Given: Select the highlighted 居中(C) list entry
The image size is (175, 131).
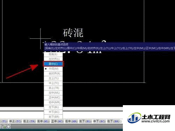Looking at the screenshot, I should click(53, 64).
